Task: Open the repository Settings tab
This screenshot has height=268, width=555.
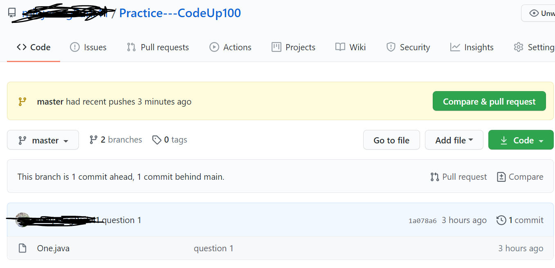Action: coord(534,47)
